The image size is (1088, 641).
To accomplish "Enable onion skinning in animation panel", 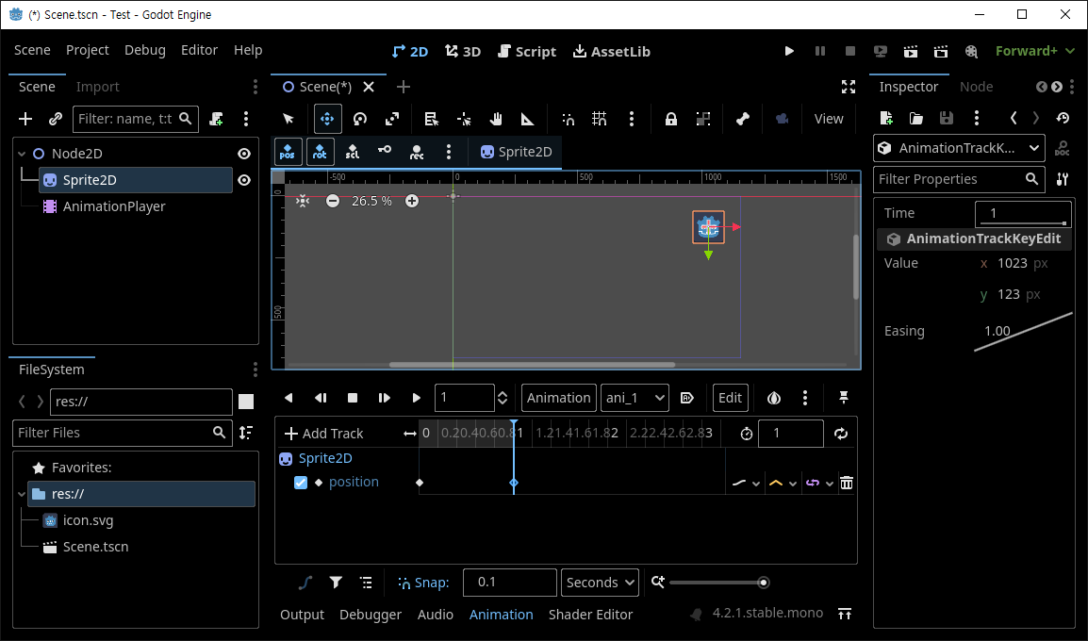I will point(774,398).
